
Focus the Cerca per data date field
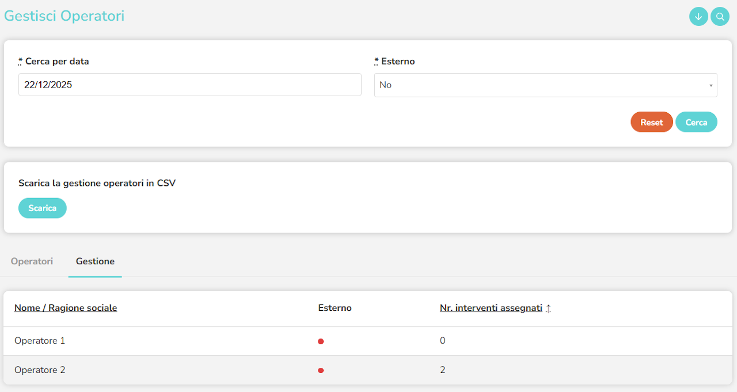click(x=190, y=85)
